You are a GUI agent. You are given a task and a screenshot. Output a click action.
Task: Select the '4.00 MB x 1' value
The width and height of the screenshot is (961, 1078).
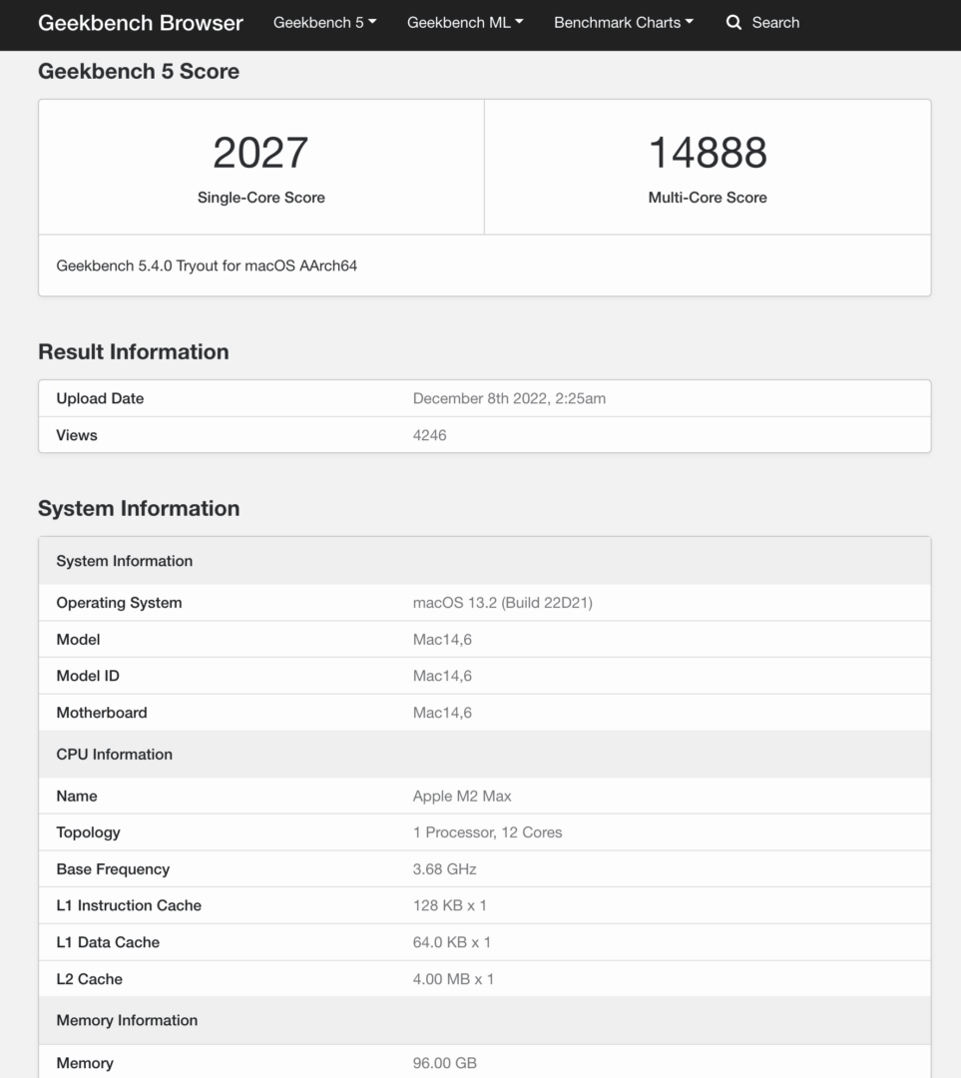tap(453, 979)
